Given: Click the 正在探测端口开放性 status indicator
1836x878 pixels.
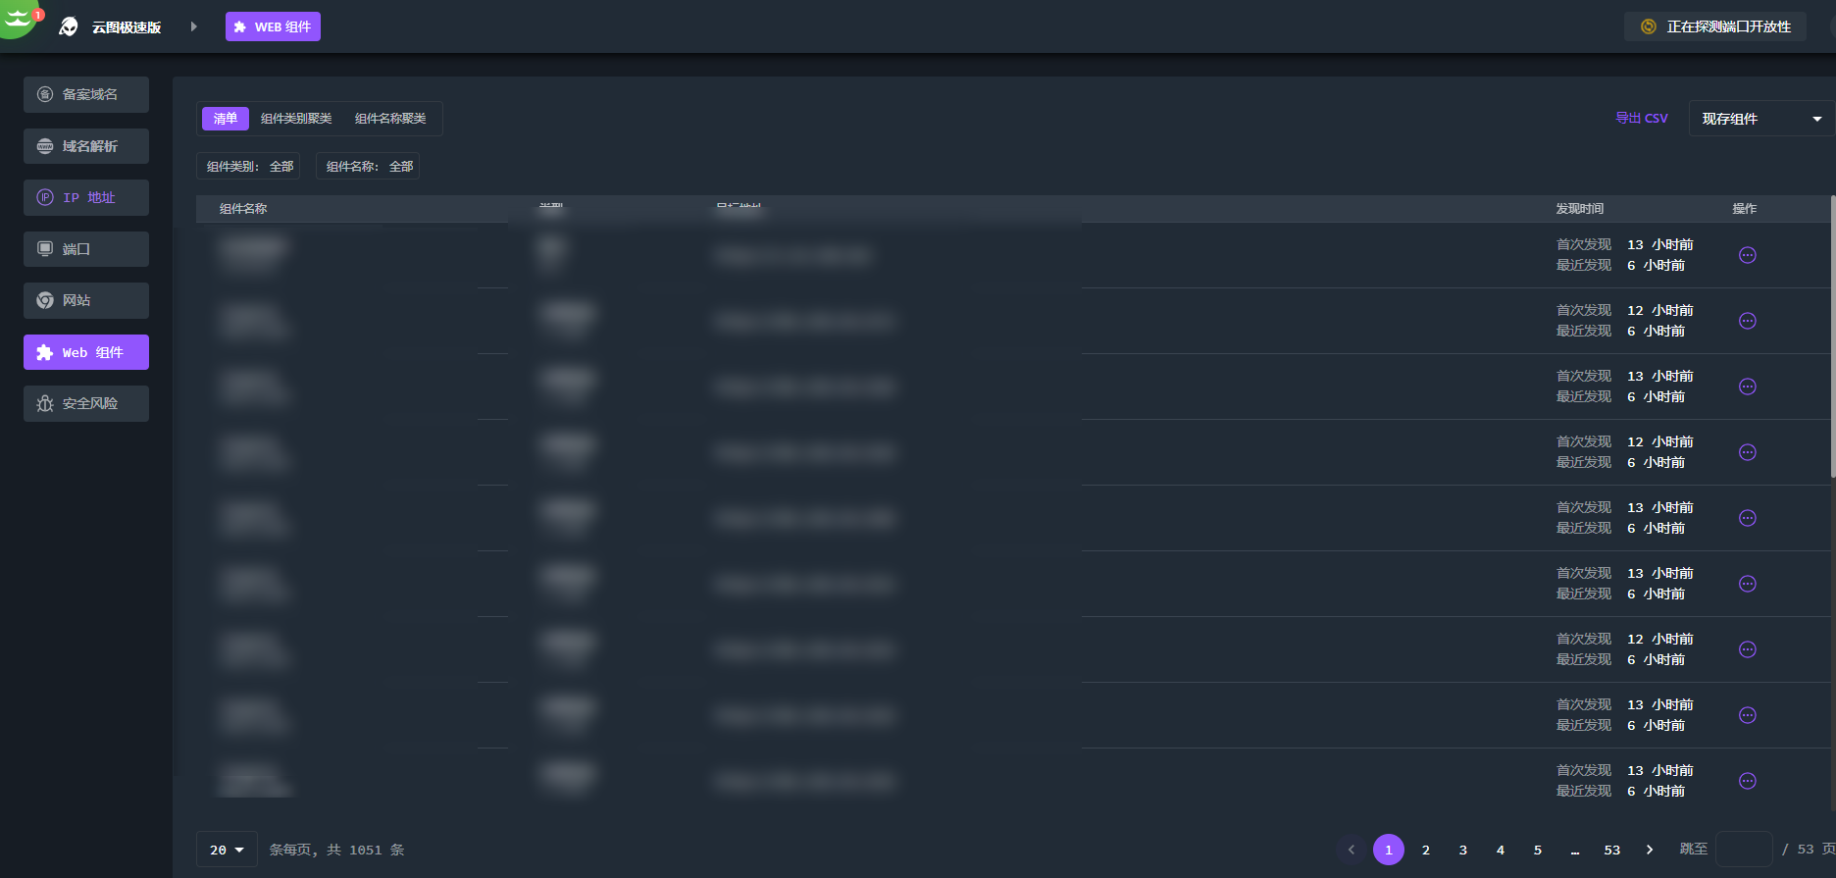Looking at the screenshot, I should 1716,26.
